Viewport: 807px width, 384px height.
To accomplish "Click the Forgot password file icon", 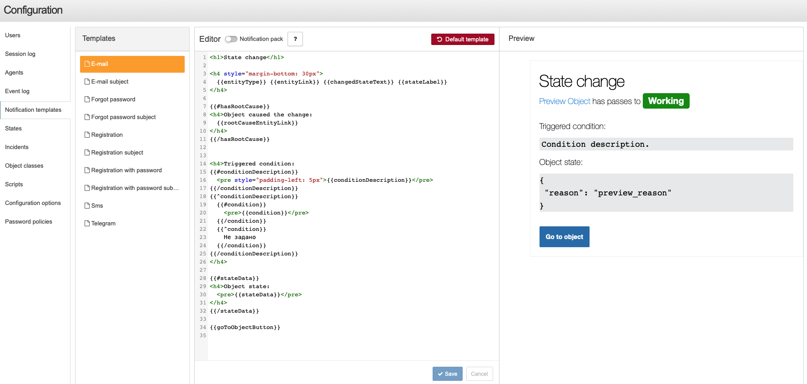I will click(87, 100).
